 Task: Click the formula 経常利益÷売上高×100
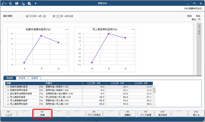[57, 104]
